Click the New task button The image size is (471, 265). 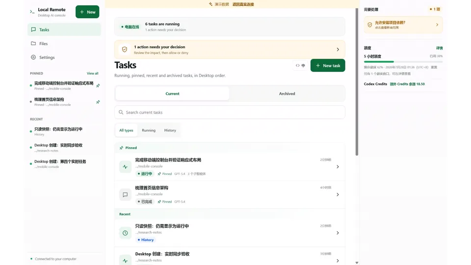click(328, 65)
